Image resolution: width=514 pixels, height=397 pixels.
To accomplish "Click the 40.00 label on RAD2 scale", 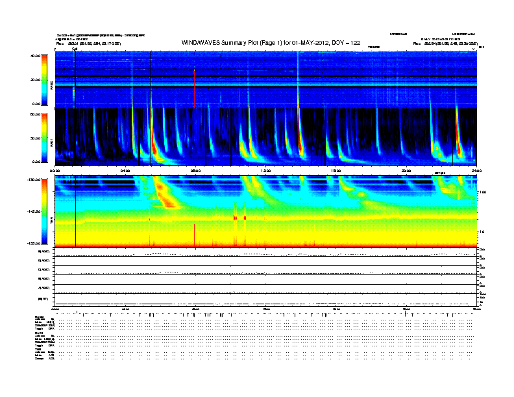I will click(x=35, y=56).
